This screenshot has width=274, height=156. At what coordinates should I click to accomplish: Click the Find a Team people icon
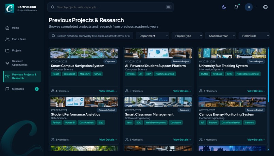pos(7,39)
